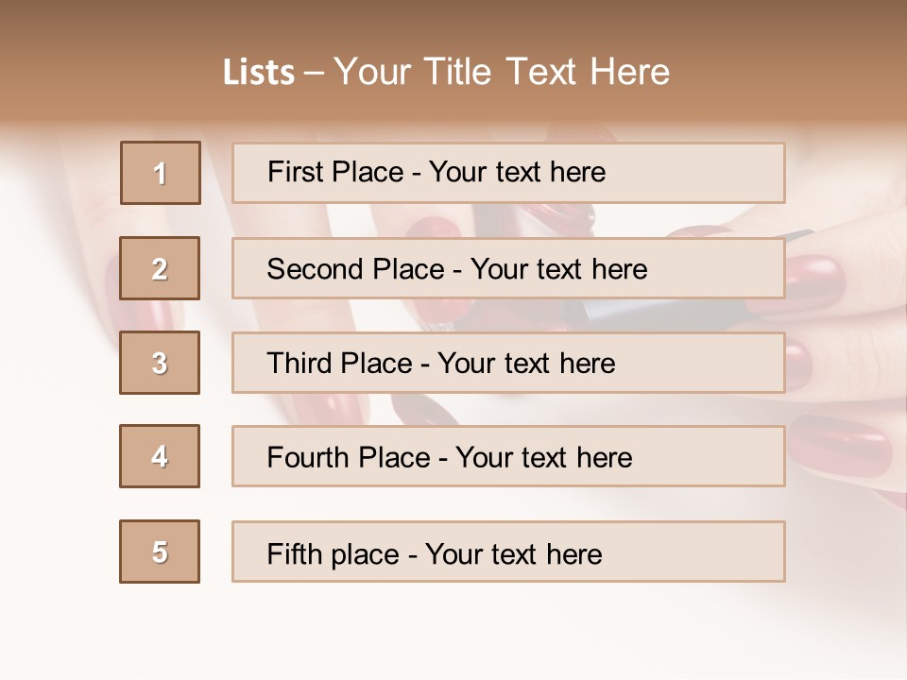Screen dimensions: 907x680
Task: Click the red fingernail right of Fourth Place
Action: click(839, 446)
